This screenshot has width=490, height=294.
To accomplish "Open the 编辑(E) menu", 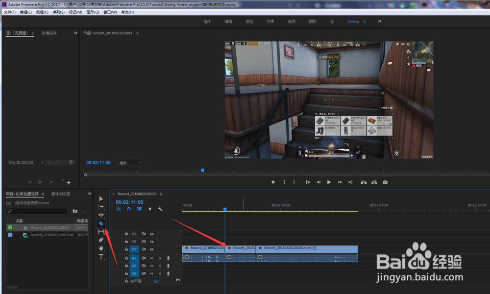I will coord(25,12).
